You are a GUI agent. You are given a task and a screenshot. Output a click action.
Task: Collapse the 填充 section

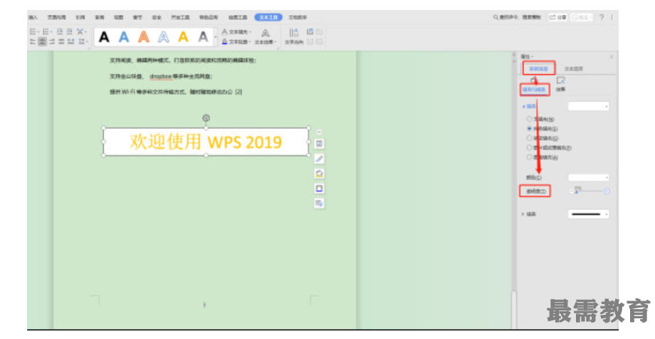[523, 107]
